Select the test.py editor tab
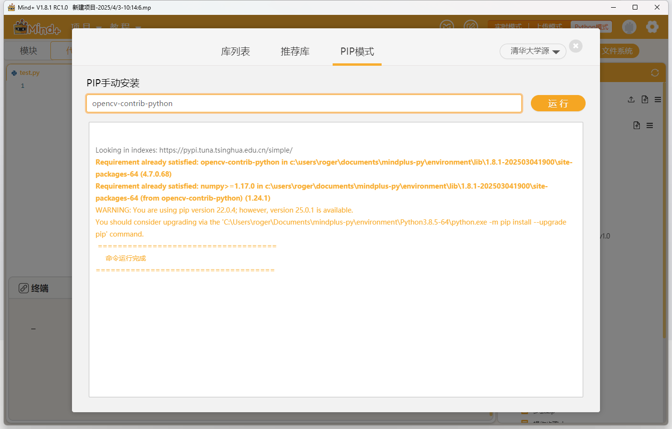The height and width of the screenshot is (429, 672). 29,73
